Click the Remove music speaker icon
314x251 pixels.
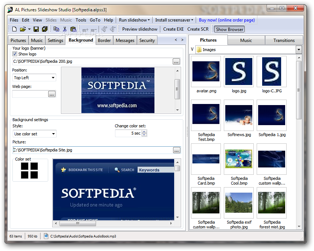[x=113, y=29]
